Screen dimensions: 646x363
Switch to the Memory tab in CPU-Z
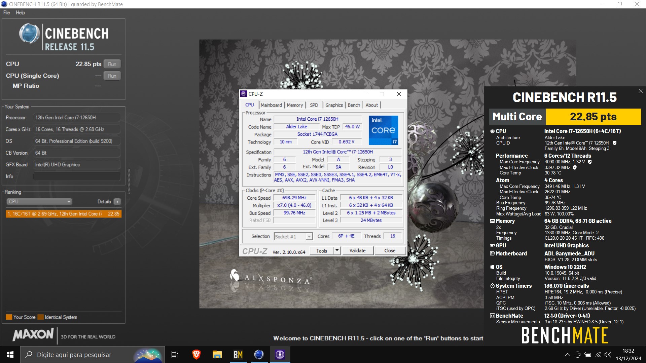[x=295, y=105]
